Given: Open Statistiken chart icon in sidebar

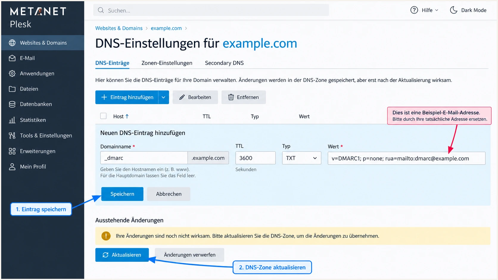Looking at the screenshot, I should (x=12, y=120).
